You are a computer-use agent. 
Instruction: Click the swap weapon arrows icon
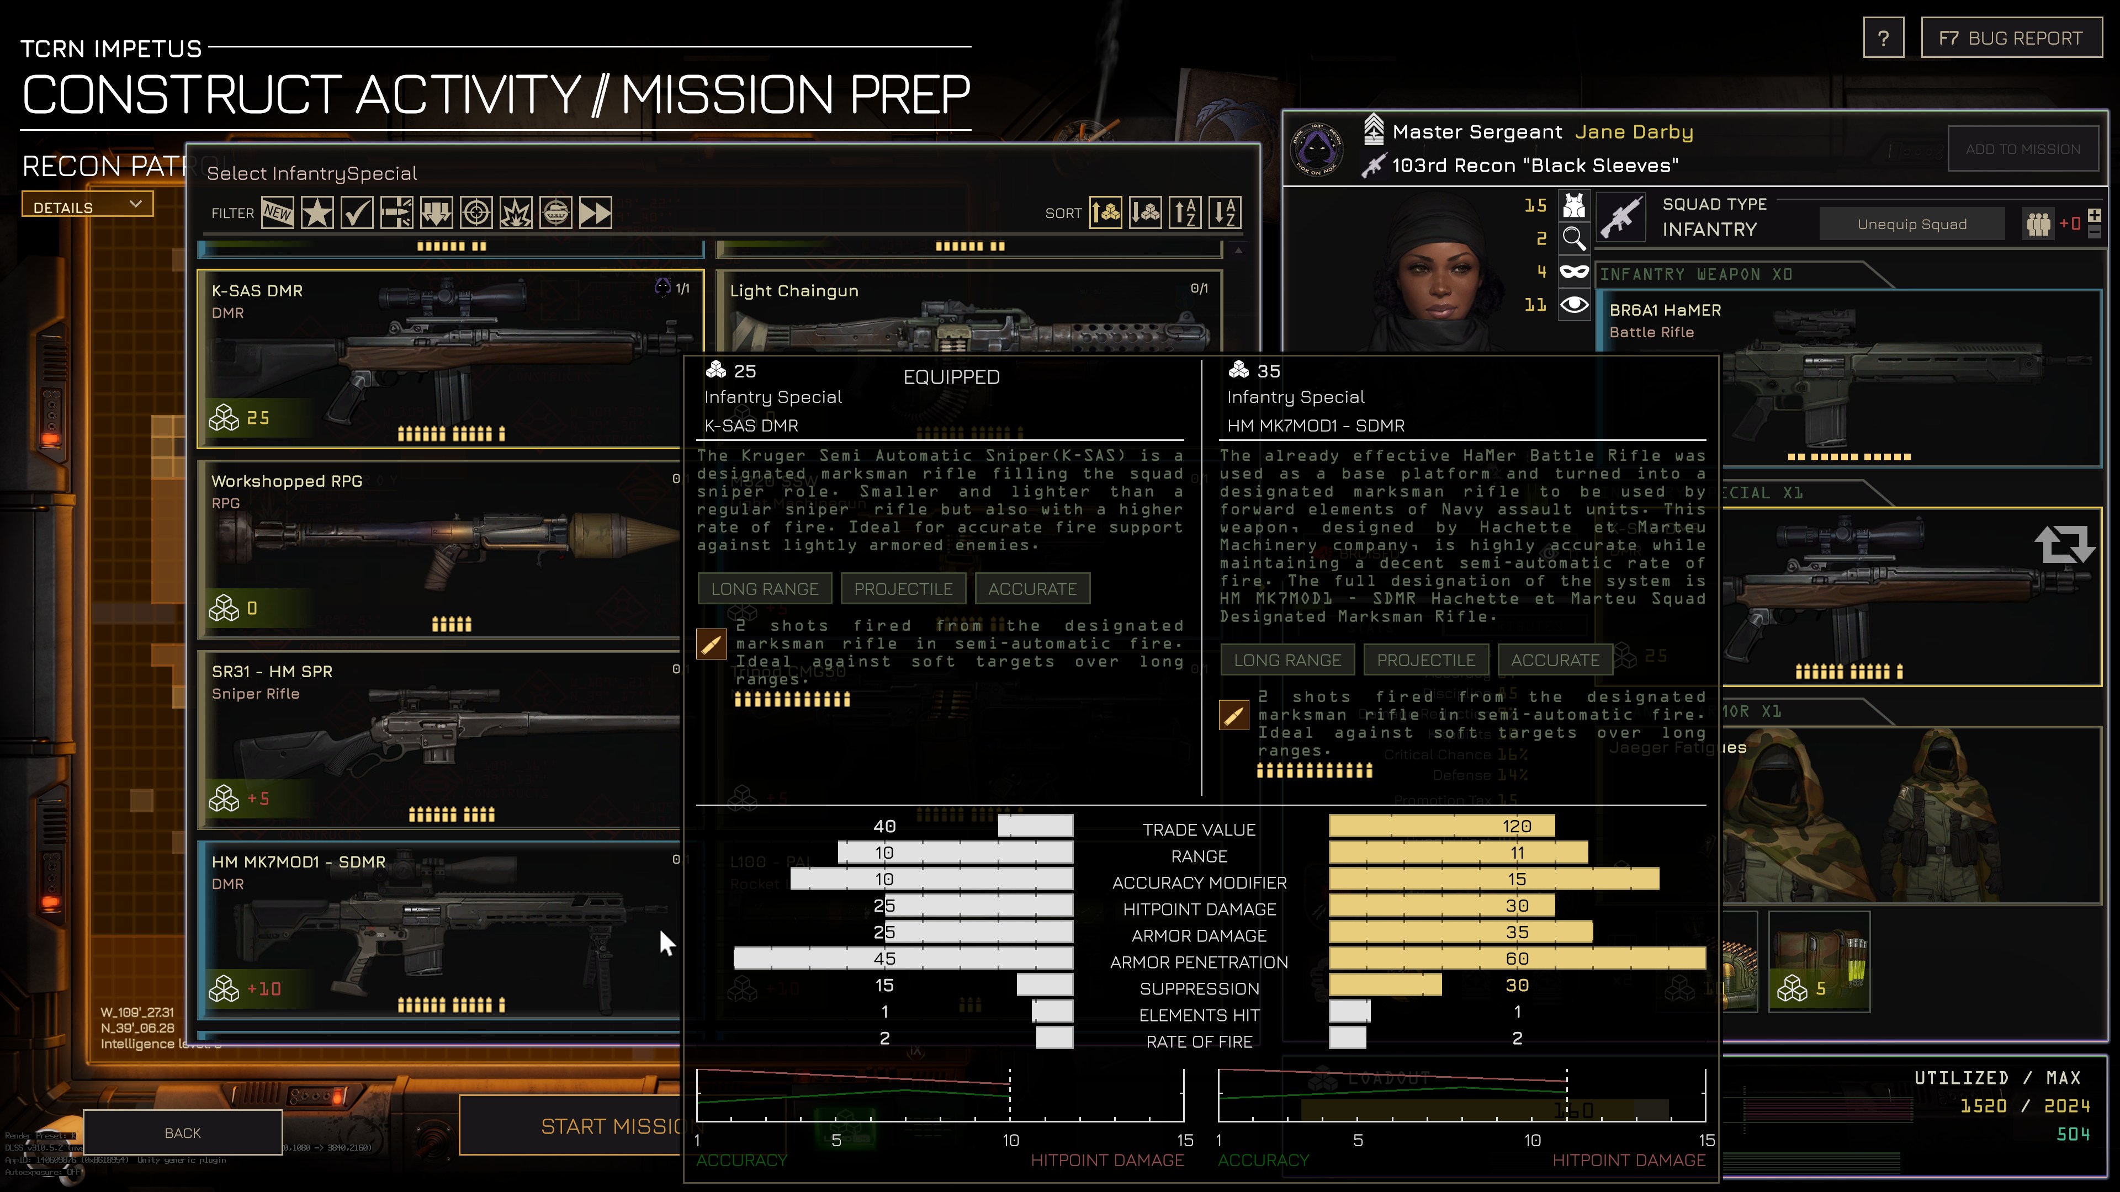coord(2064,544)
